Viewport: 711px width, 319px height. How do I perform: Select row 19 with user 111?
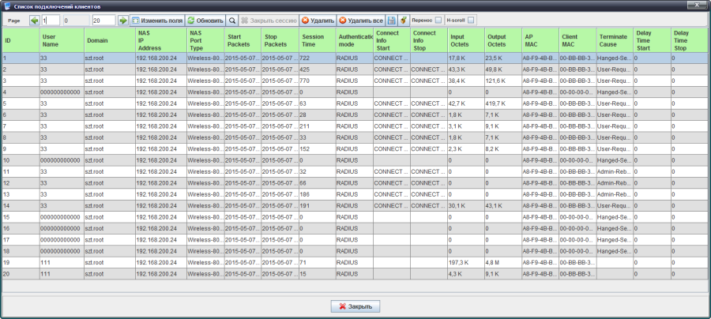61,261
